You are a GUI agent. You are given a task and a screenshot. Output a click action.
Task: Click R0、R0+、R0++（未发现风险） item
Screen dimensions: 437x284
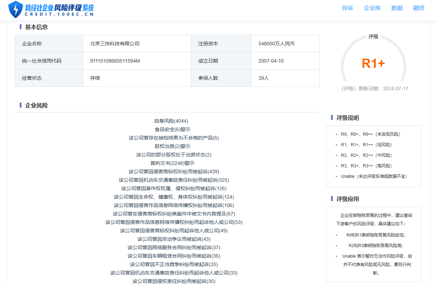370,134
